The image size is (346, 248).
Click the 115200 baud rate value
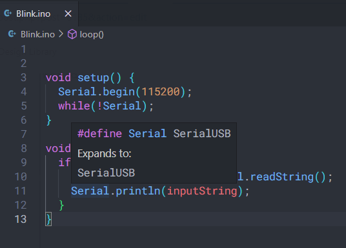pos(161,91)
